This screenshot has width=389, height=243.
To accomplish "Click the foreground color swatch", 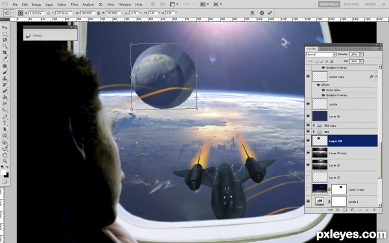I will point(3,172).
